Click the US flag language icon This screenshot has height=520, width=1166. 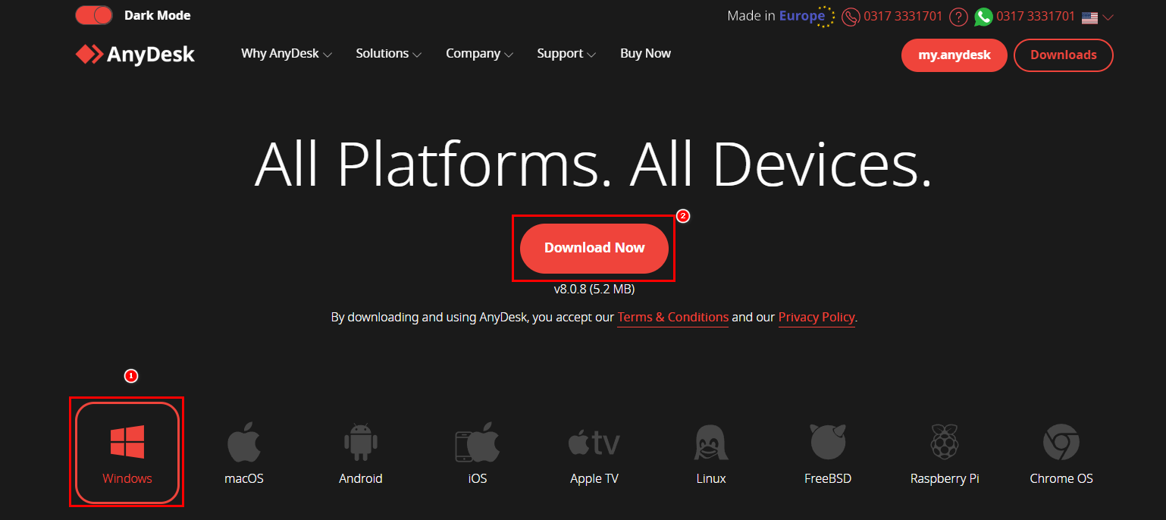coord(1089,17)
